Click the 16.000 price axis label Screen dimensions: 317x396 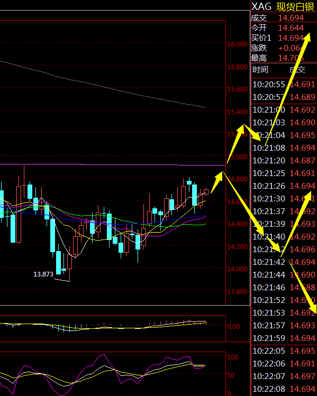coord(237,44)
